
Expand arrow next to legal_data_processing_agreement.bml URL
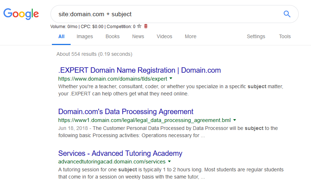click(235, 120)
